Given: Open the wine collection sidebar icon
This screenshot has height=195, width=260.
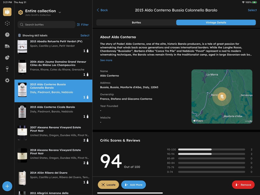Looking at the screenshot, I should 7,12.
